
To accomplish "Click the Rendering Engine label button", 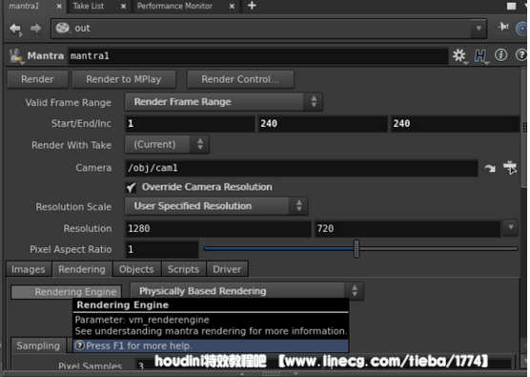I will click(x=67, y=292).
